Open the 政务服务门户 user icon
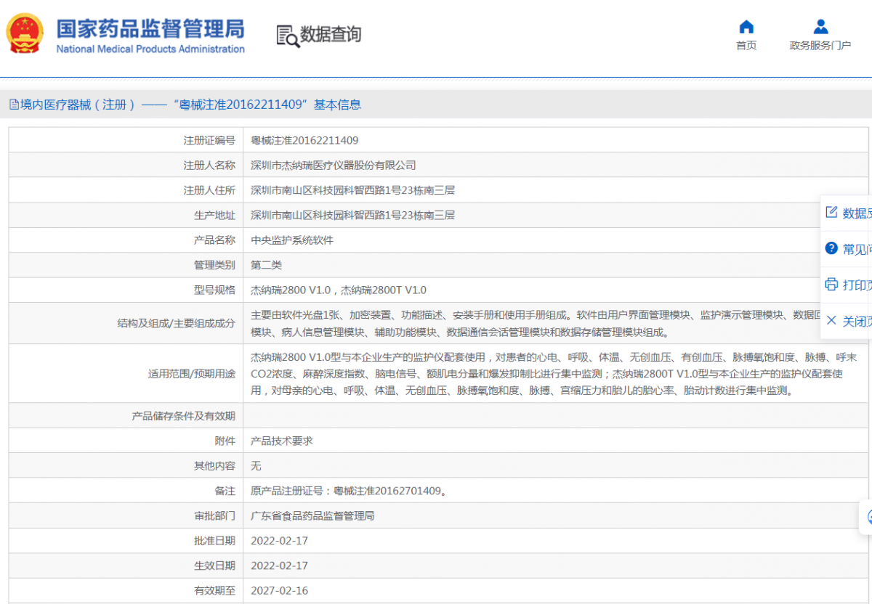 [x=820, y=27]
